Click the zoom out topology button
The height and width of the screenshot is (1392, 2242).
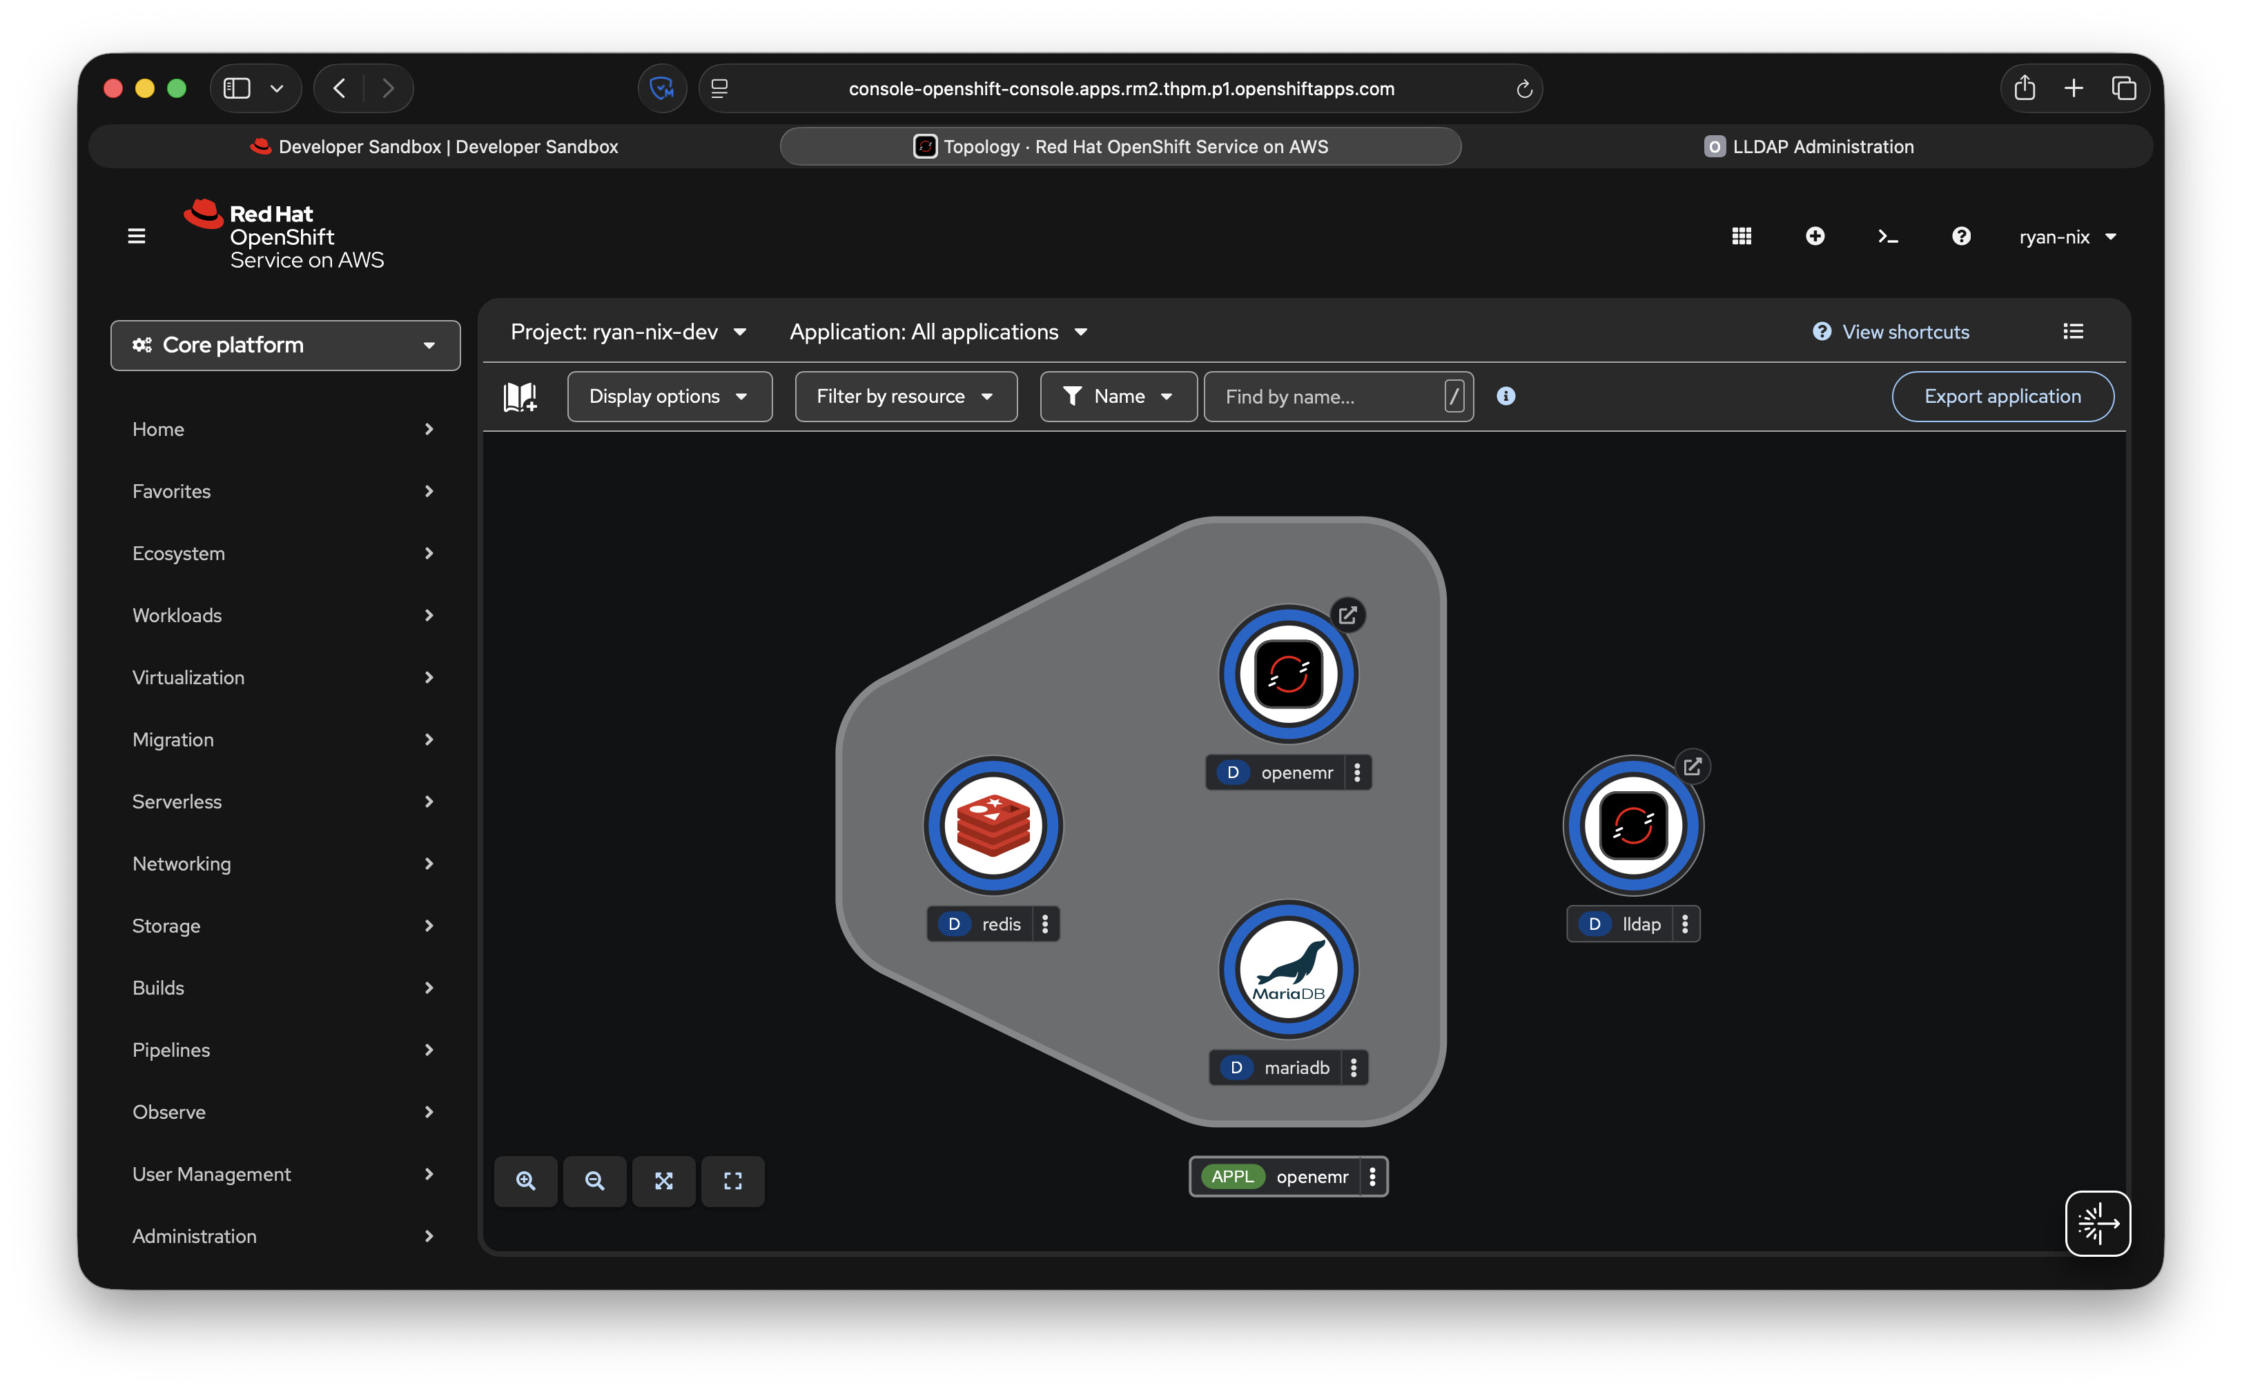(594, 1180)
